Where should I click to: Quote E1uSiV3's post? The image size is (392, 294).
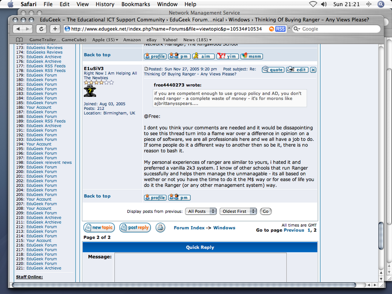point(273,70)
